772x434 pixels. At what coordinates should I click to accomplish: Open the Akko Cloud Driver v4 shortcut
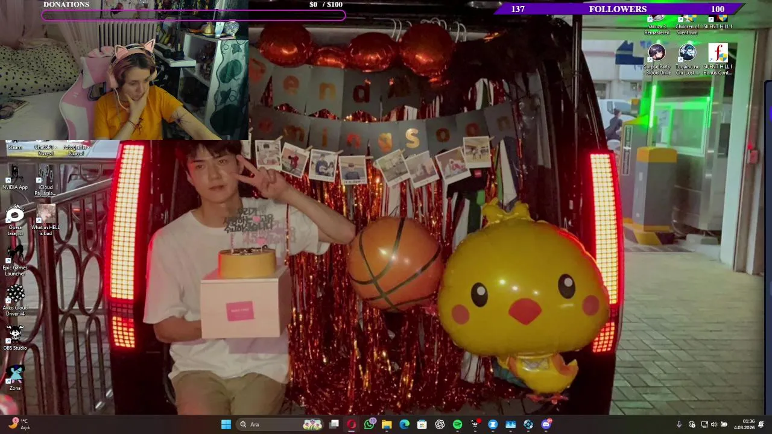click(15, 300)
